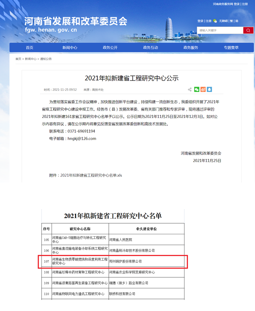The width and height of the screenshot is (255, 311).
Task: Select the 政务公开 navigation tab
Action: coord(110,48)
